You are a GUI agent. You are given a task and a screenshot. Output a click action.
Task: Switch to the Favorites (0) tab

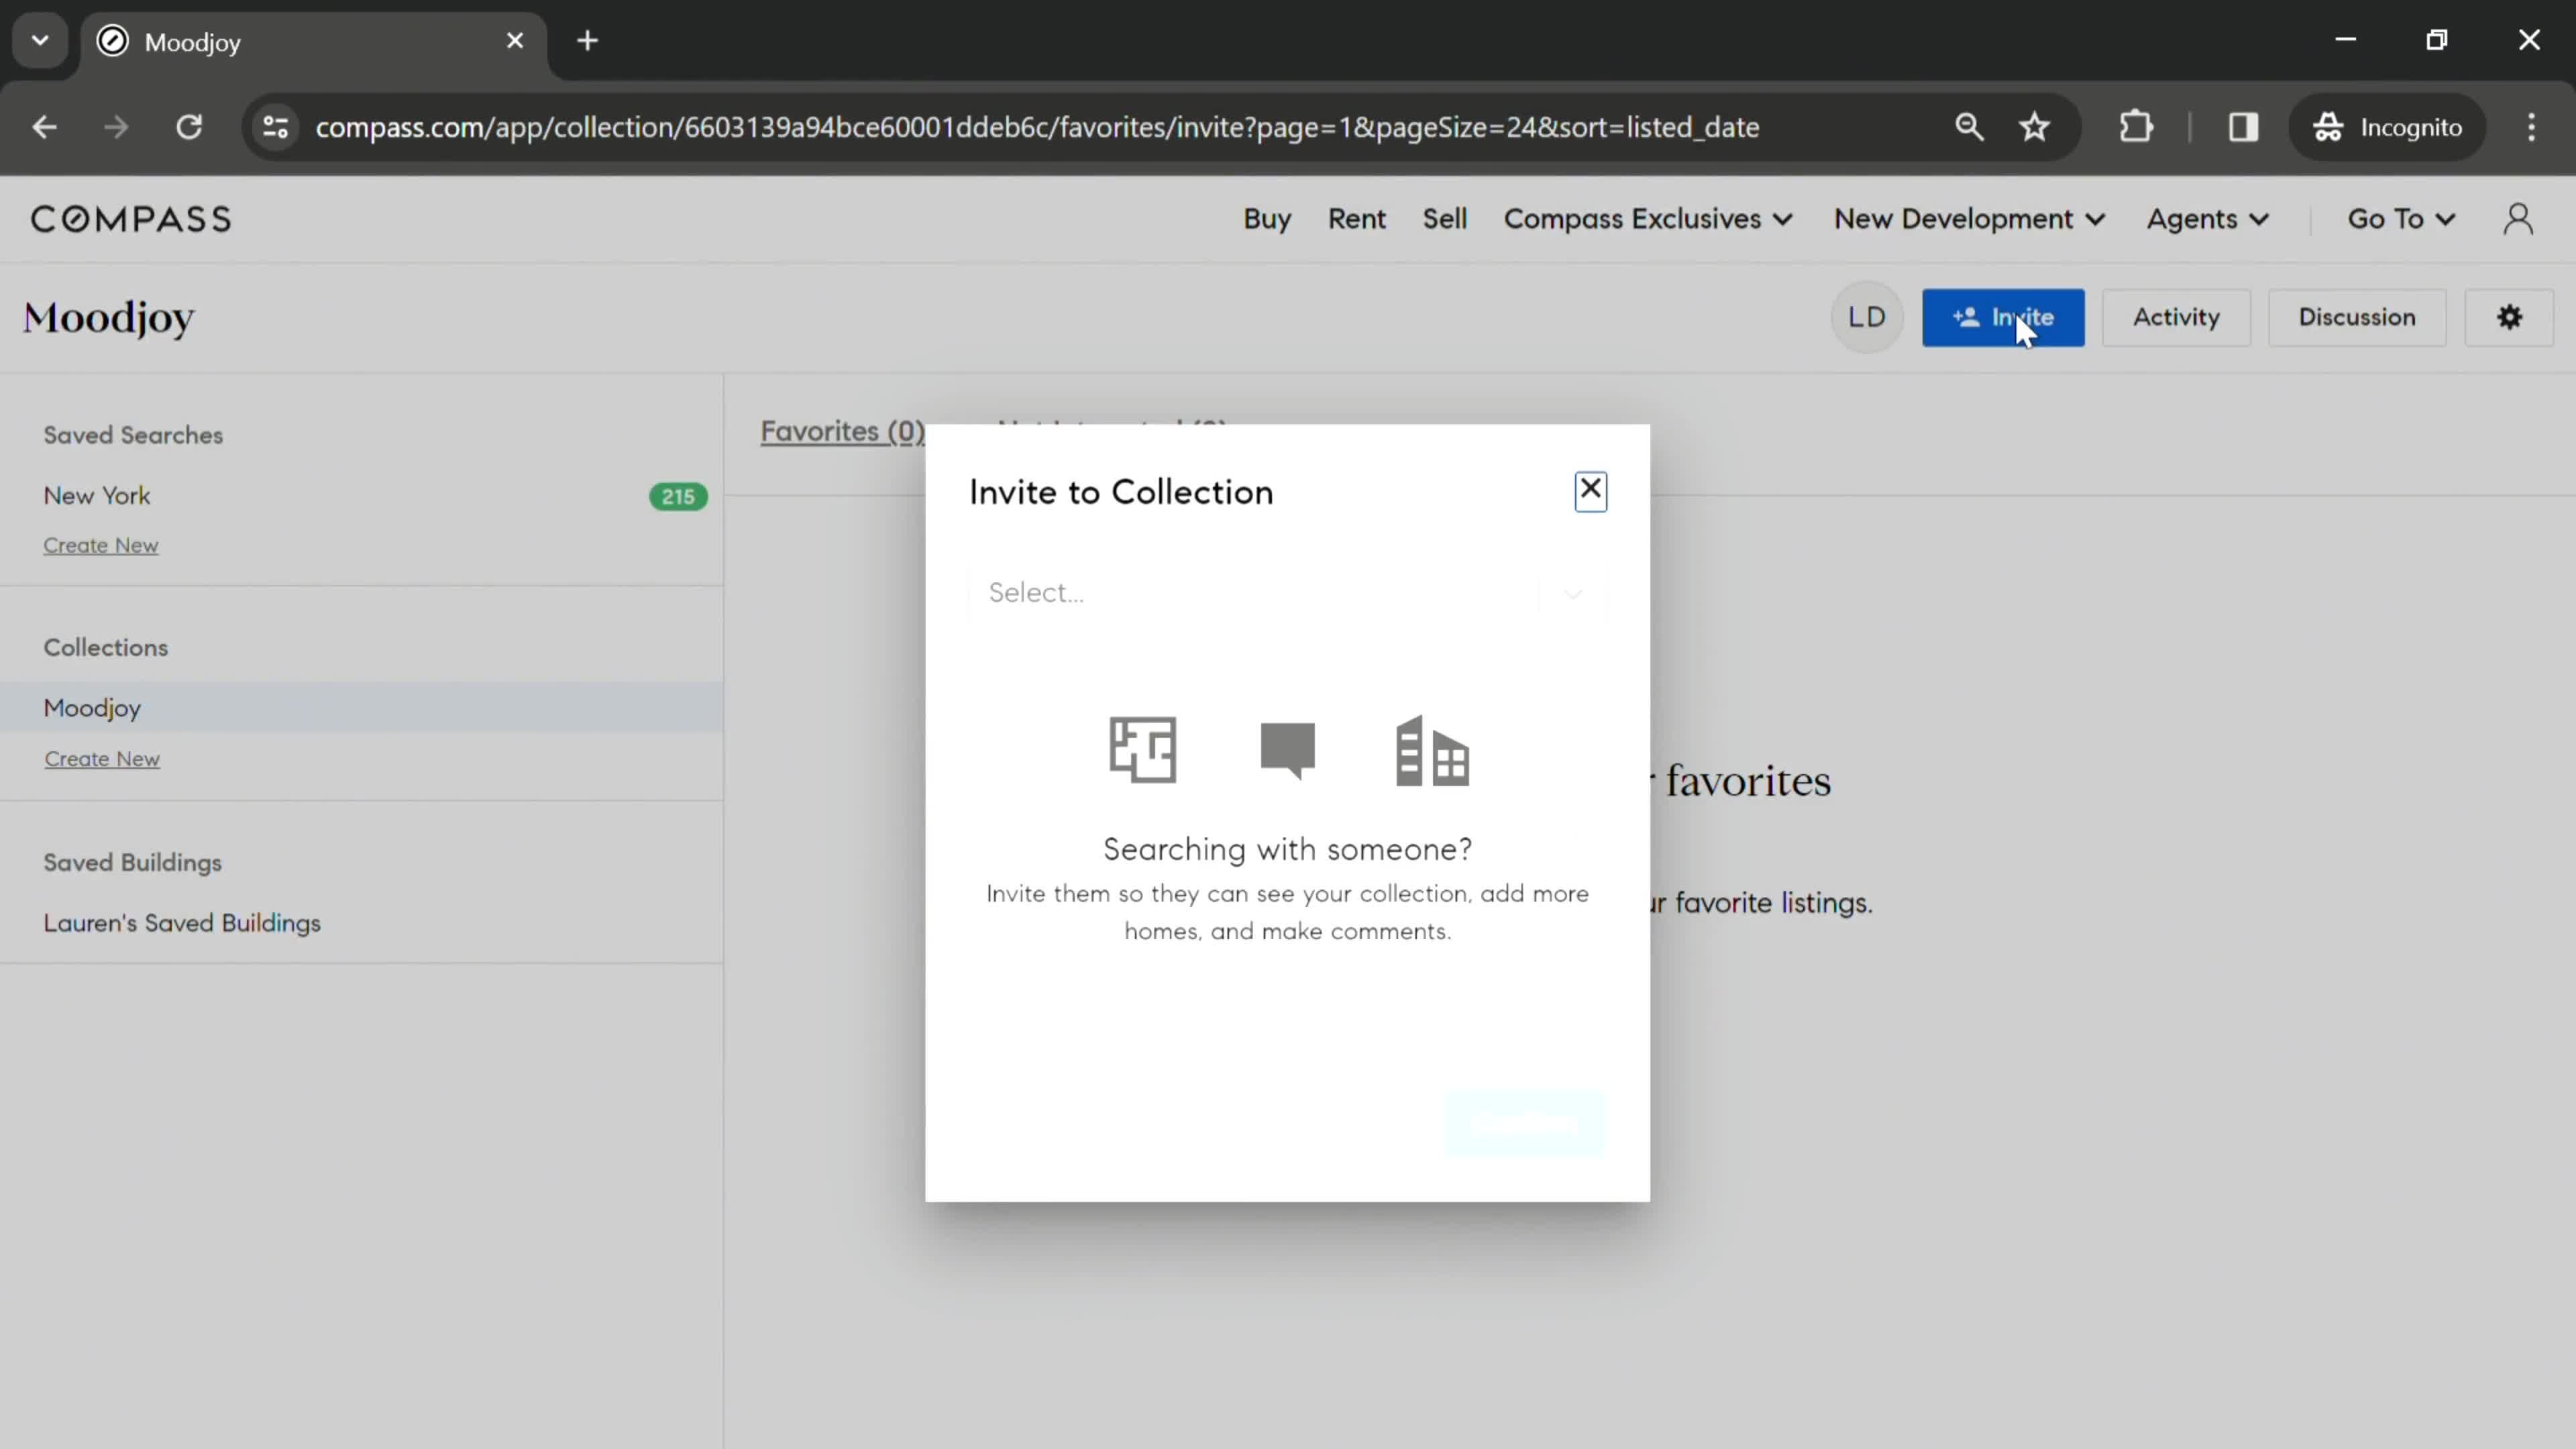[842, 432]
